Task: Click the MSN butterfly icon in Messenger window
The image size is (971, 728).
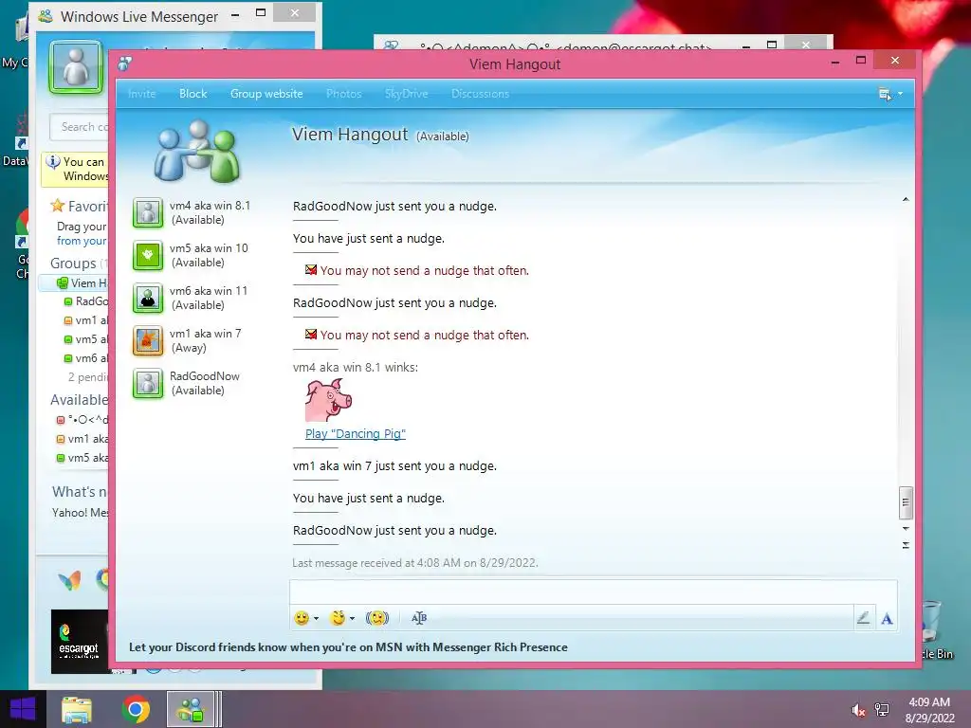Action: (69, 579)
